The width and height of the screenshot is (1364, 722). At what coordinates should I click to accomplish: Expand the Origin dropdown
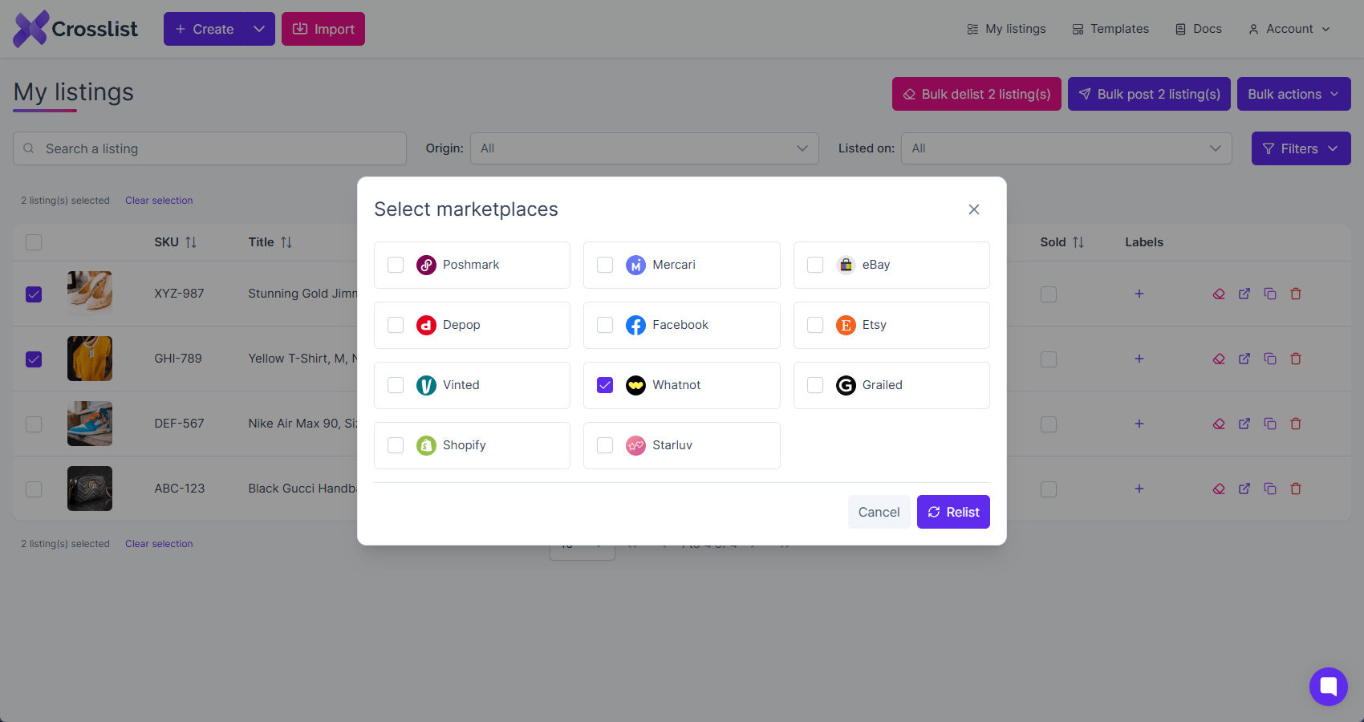(x=644, y=148)
